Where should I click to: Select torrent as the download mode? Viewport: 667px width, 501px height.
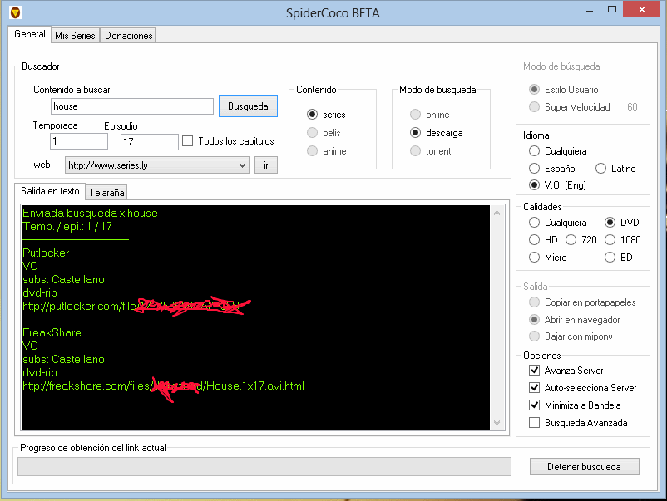[417, 150]
